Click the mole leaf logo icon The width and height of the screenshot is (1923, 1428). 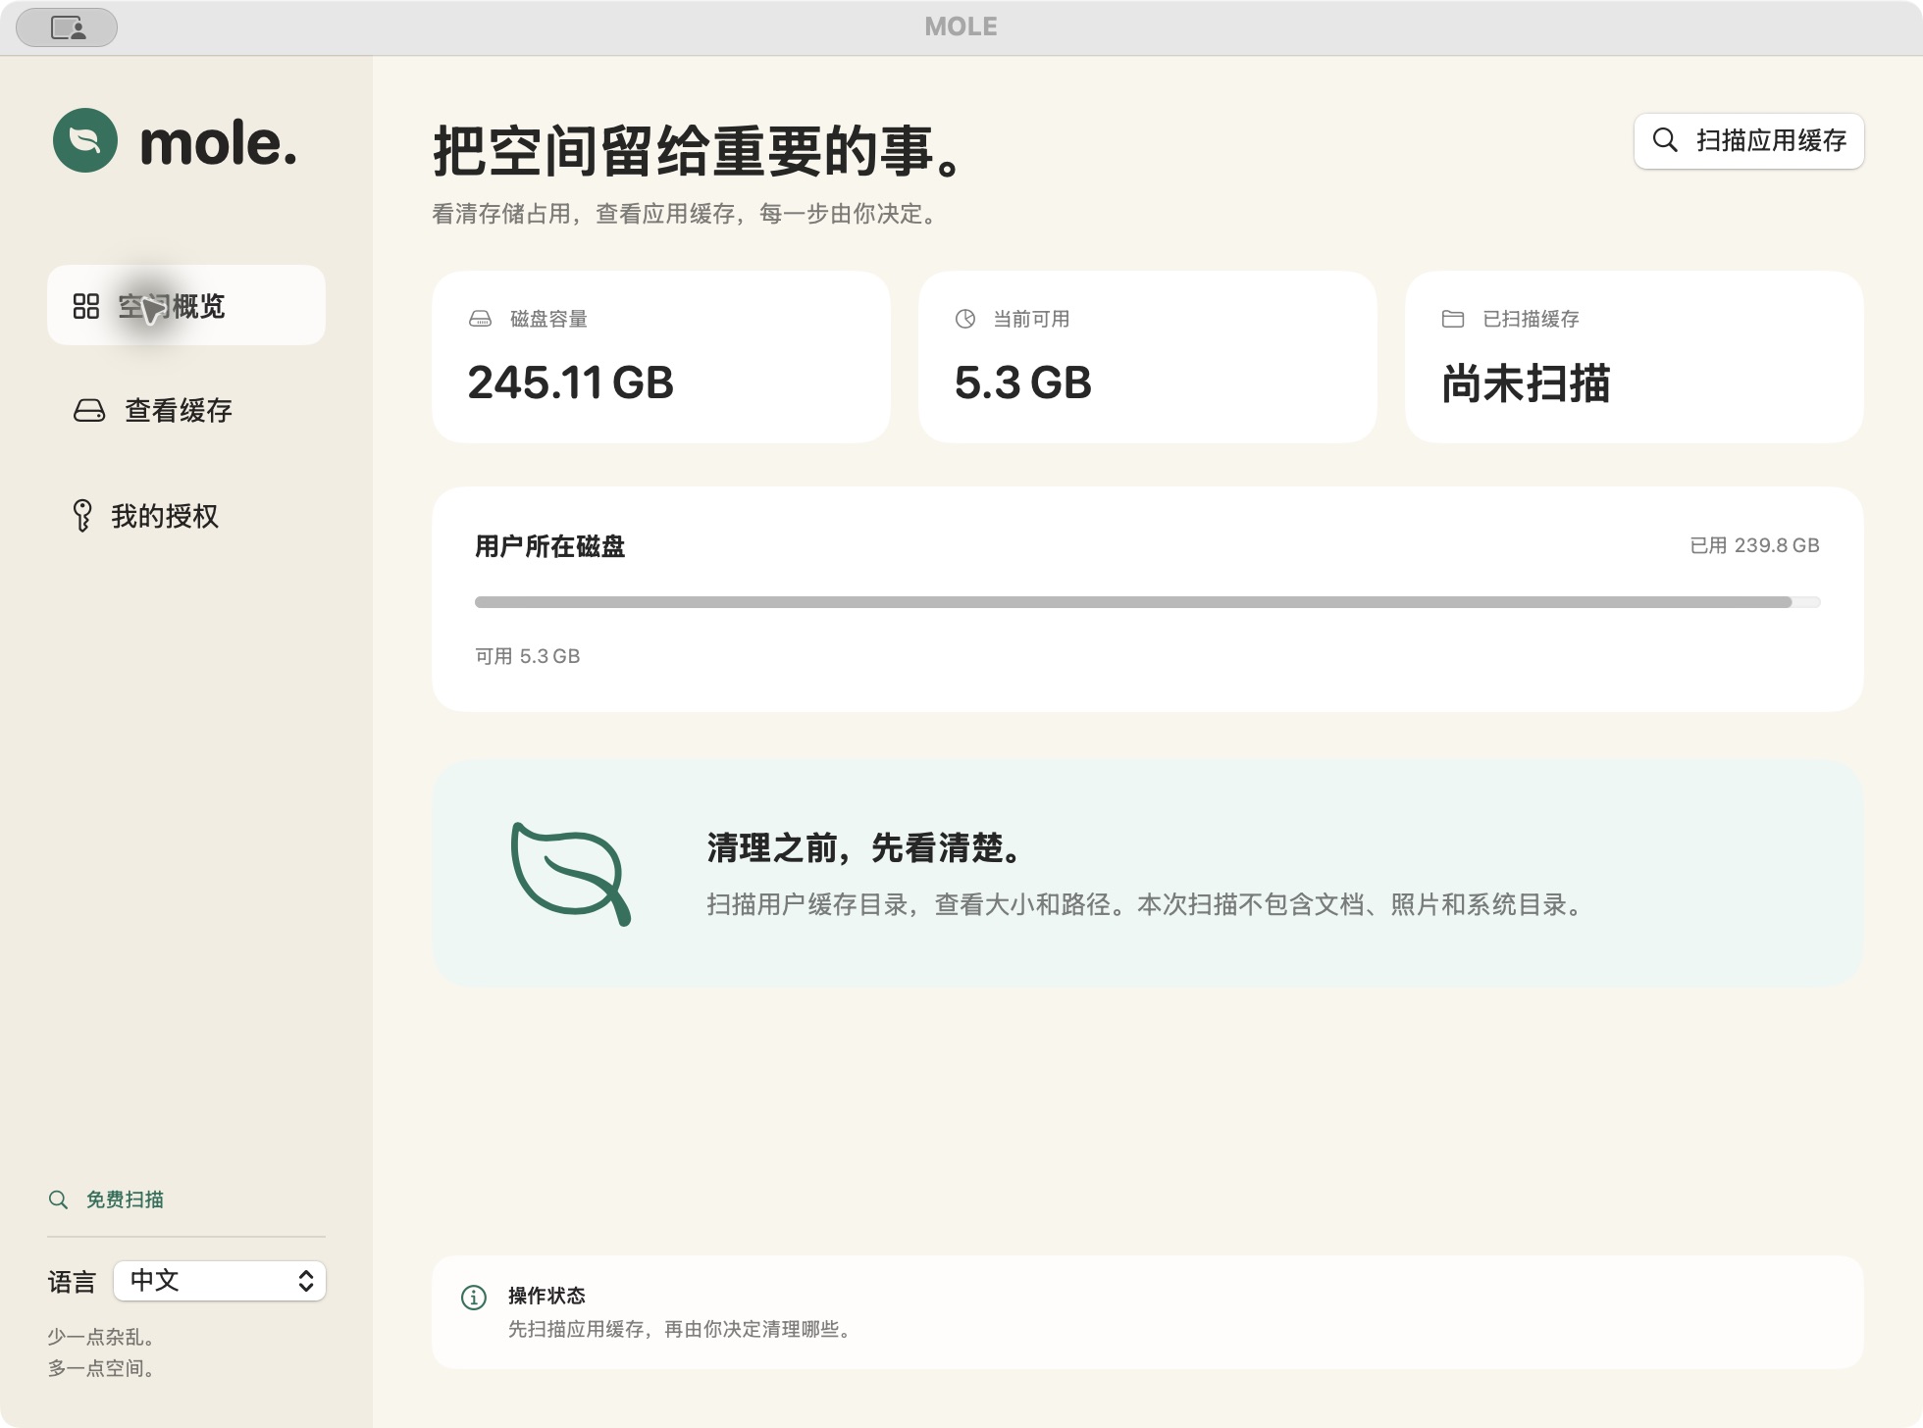pos(85,140)
